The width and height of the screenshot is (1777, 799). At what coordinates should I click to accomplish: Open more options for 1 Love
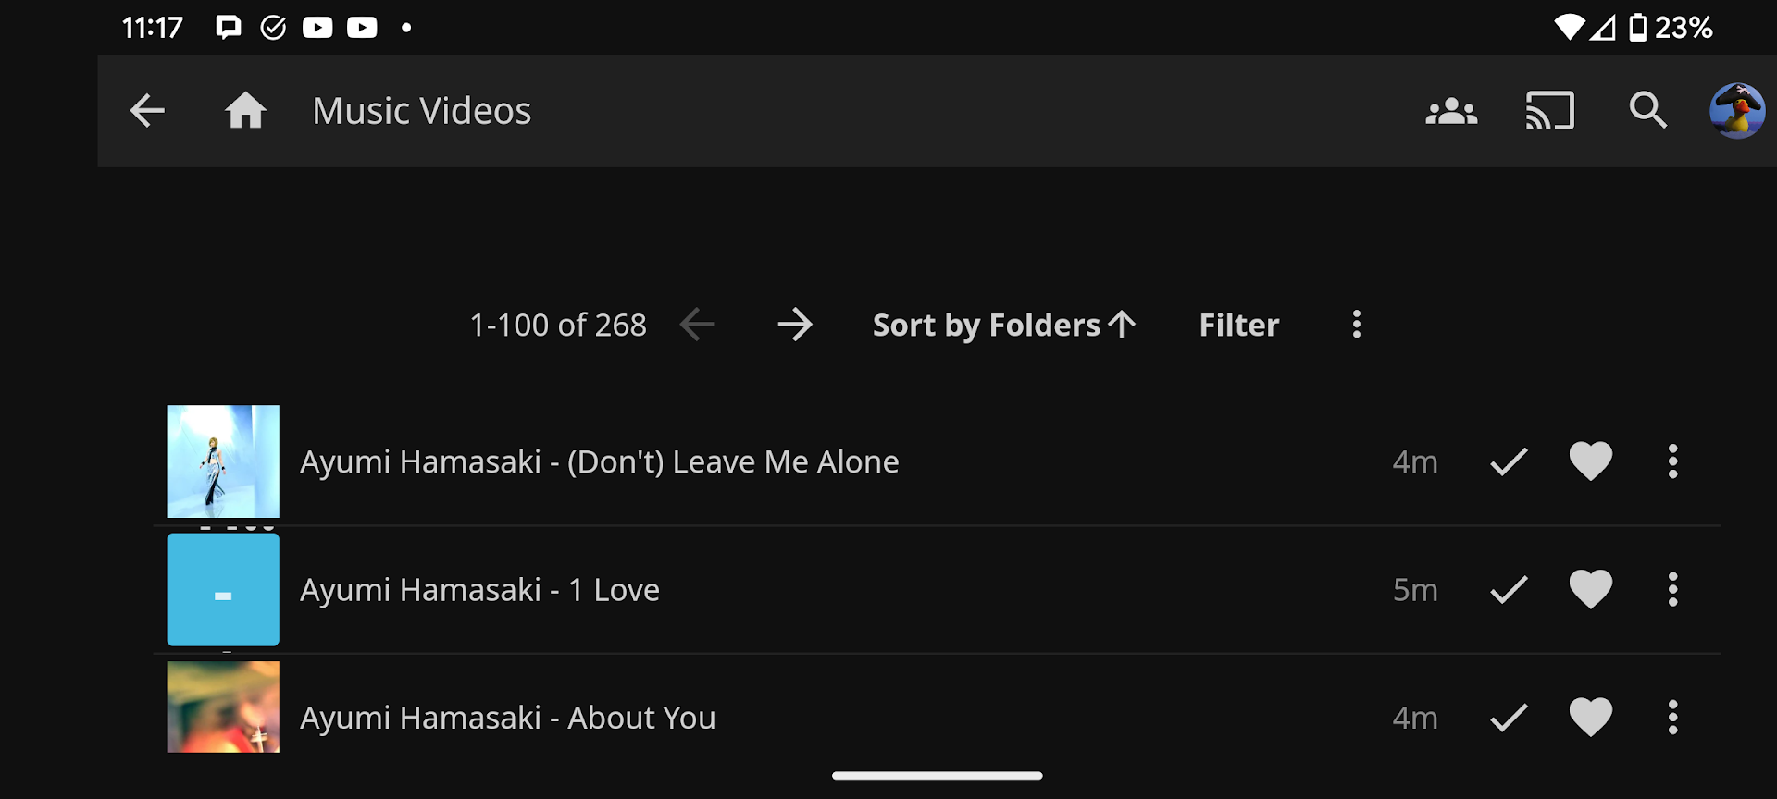pos(1672,589)
